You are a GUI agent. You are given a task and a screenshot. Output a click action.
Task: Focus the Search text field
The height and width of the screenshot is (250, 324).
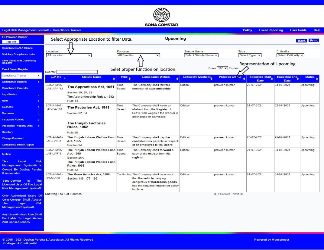point(77,72)
